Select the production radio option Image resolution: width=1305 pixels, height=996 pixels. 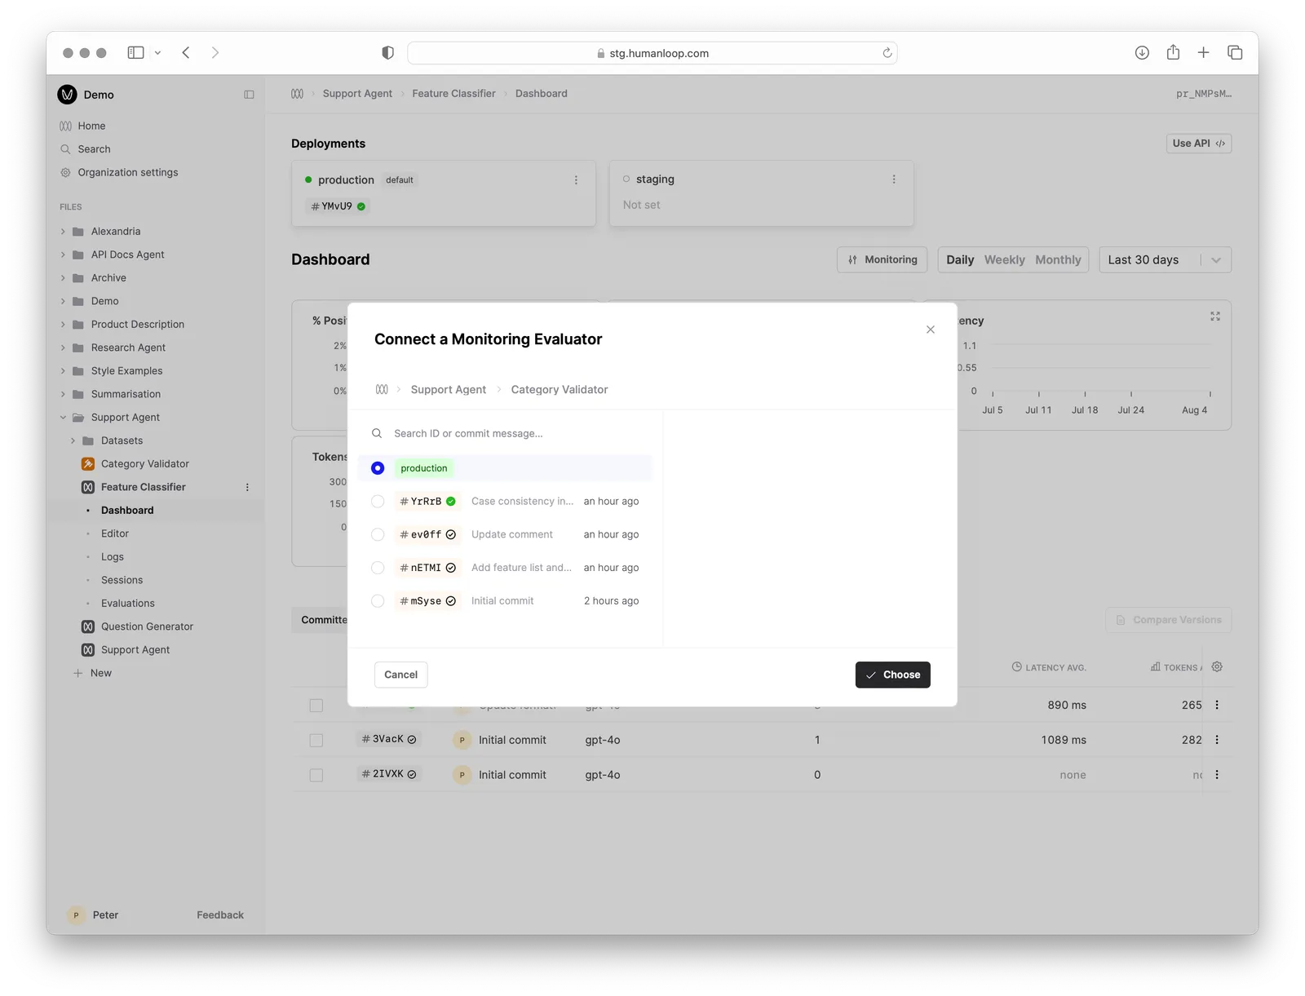tap(378, 468)
